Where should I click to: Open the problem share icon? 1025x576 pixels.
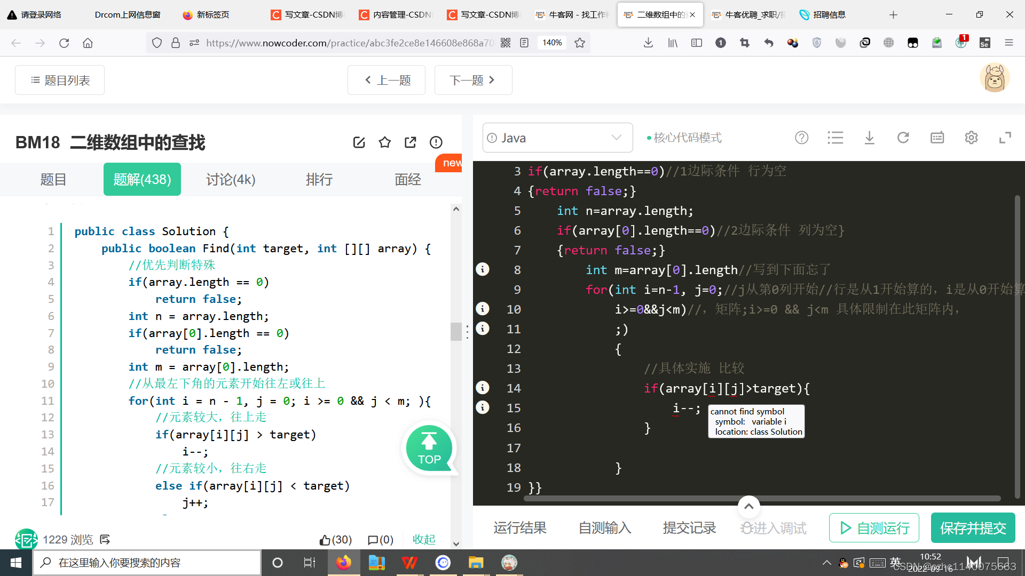pos(410,142)
